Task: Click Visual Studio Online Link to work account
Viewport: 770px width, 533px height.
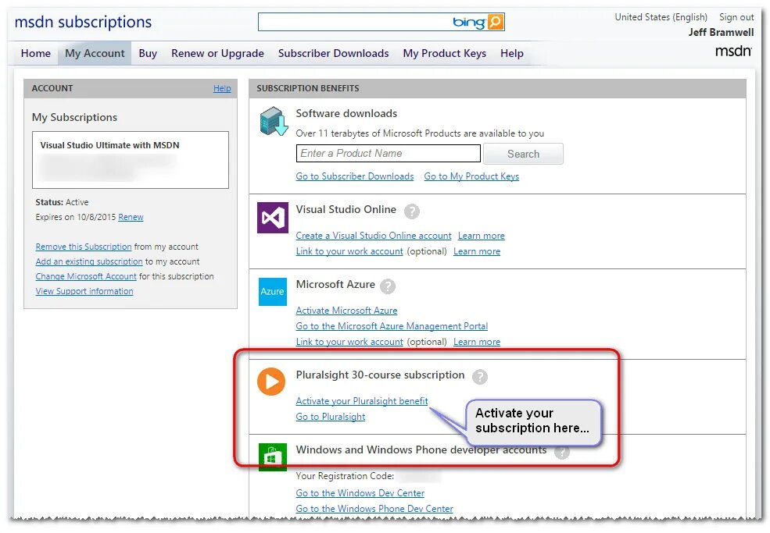Action: pos(349,251)
